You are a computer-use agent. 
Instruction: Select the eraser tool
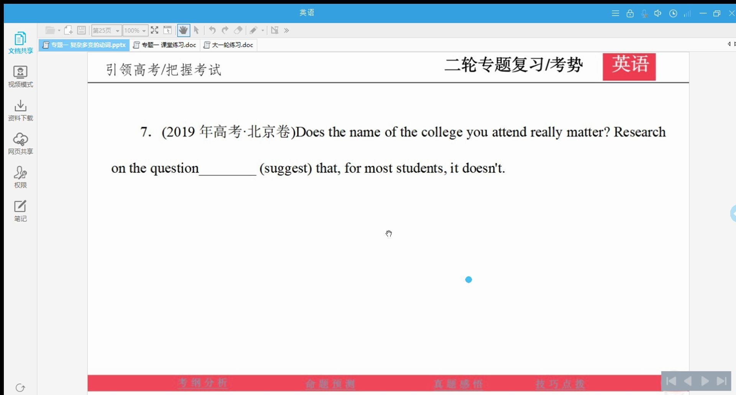tap(238, 30)
